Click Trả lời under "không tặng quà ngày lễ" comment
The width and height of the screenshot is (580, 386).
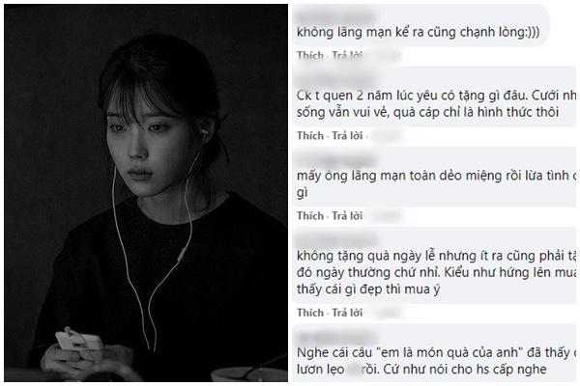pyautogui.click(x=347, y=313)
